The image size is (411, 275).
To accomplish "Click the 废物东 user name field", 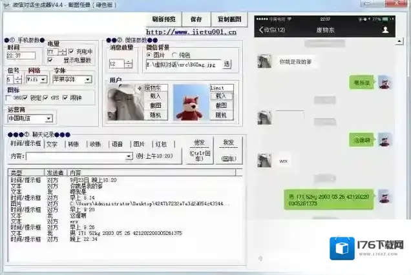I will [x=156, y=88].
